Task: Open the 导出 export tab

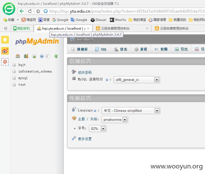Action: pyautogui.click(x=181, y=49)
